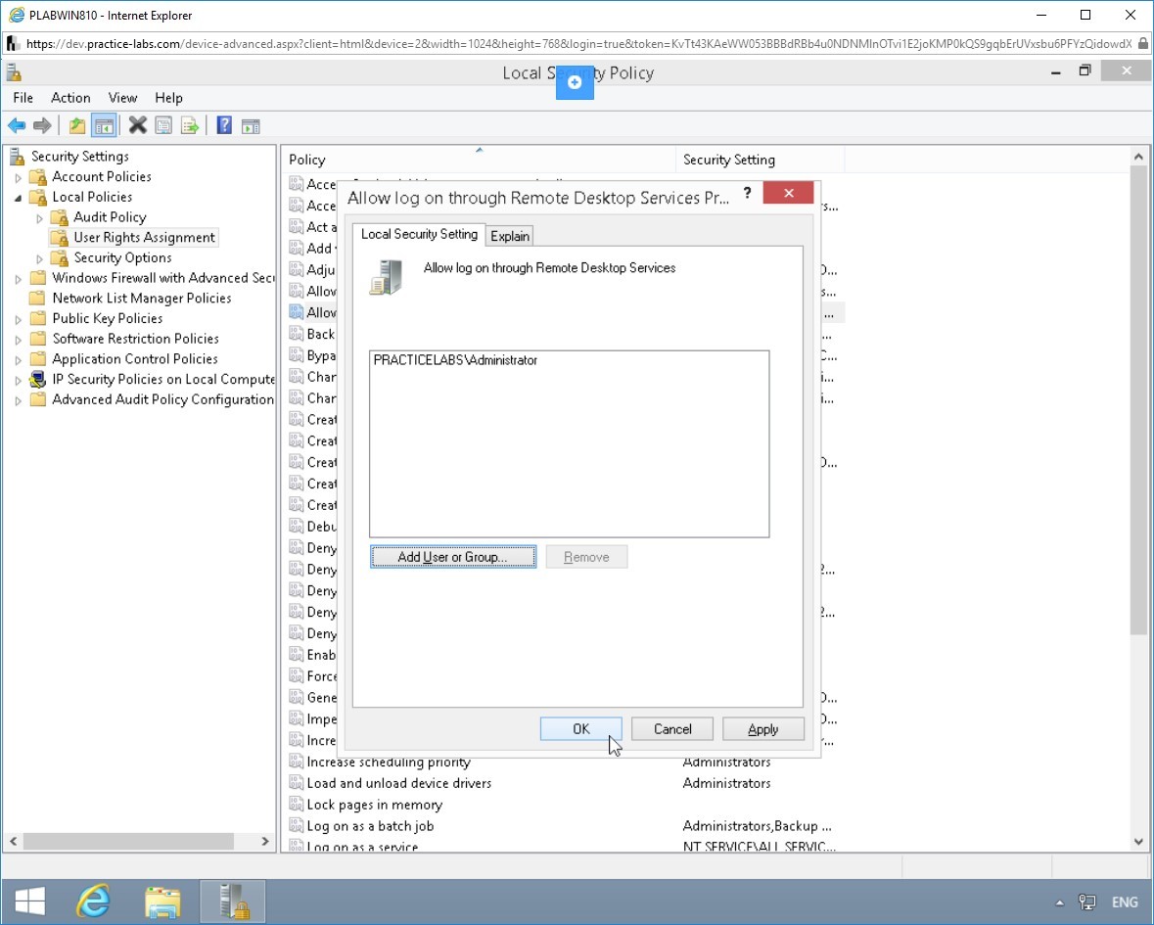Click the Security Settings root node icon
Screen dimensions: 1154x925
(x=17, y=156)
